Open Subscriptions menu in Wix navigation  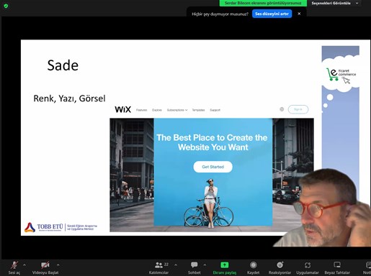coord(177,110)
